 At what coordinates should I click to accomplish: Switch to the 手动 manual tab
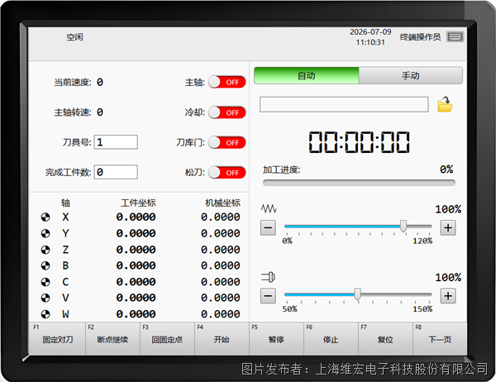[x=410, y=75]
